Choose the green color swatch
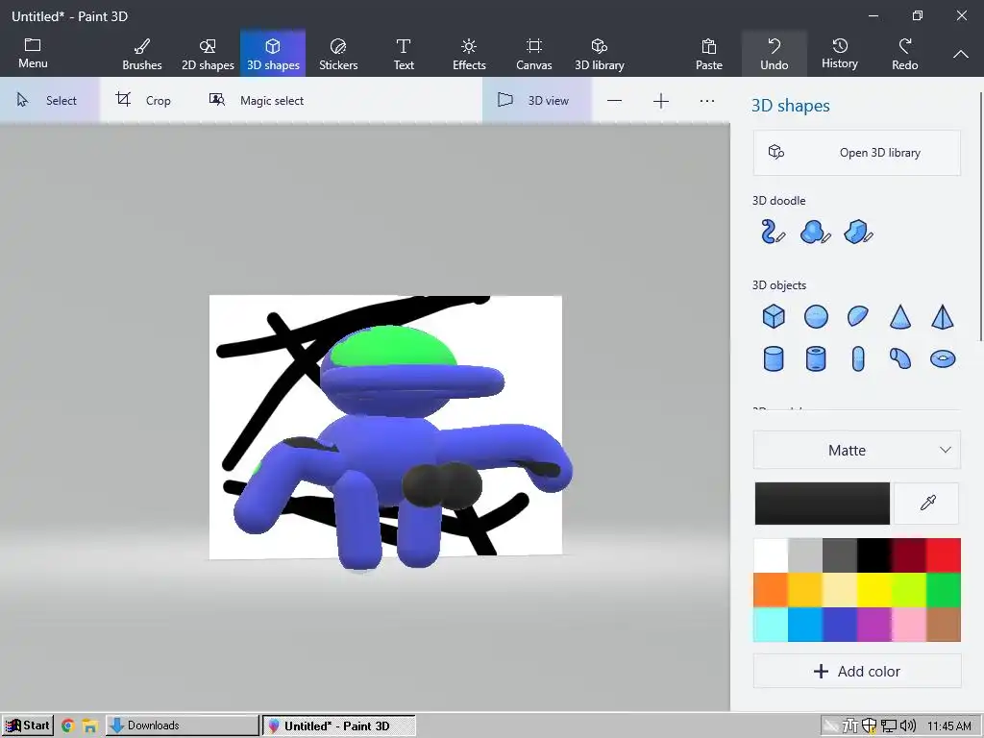 944,590
